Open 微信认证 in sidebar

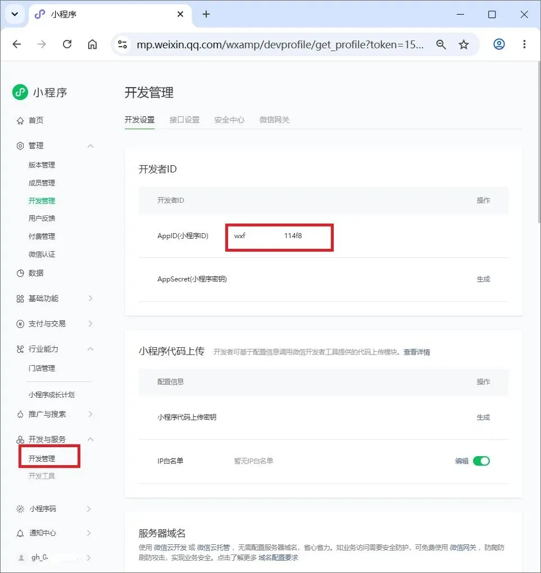[x=42, y=254]
